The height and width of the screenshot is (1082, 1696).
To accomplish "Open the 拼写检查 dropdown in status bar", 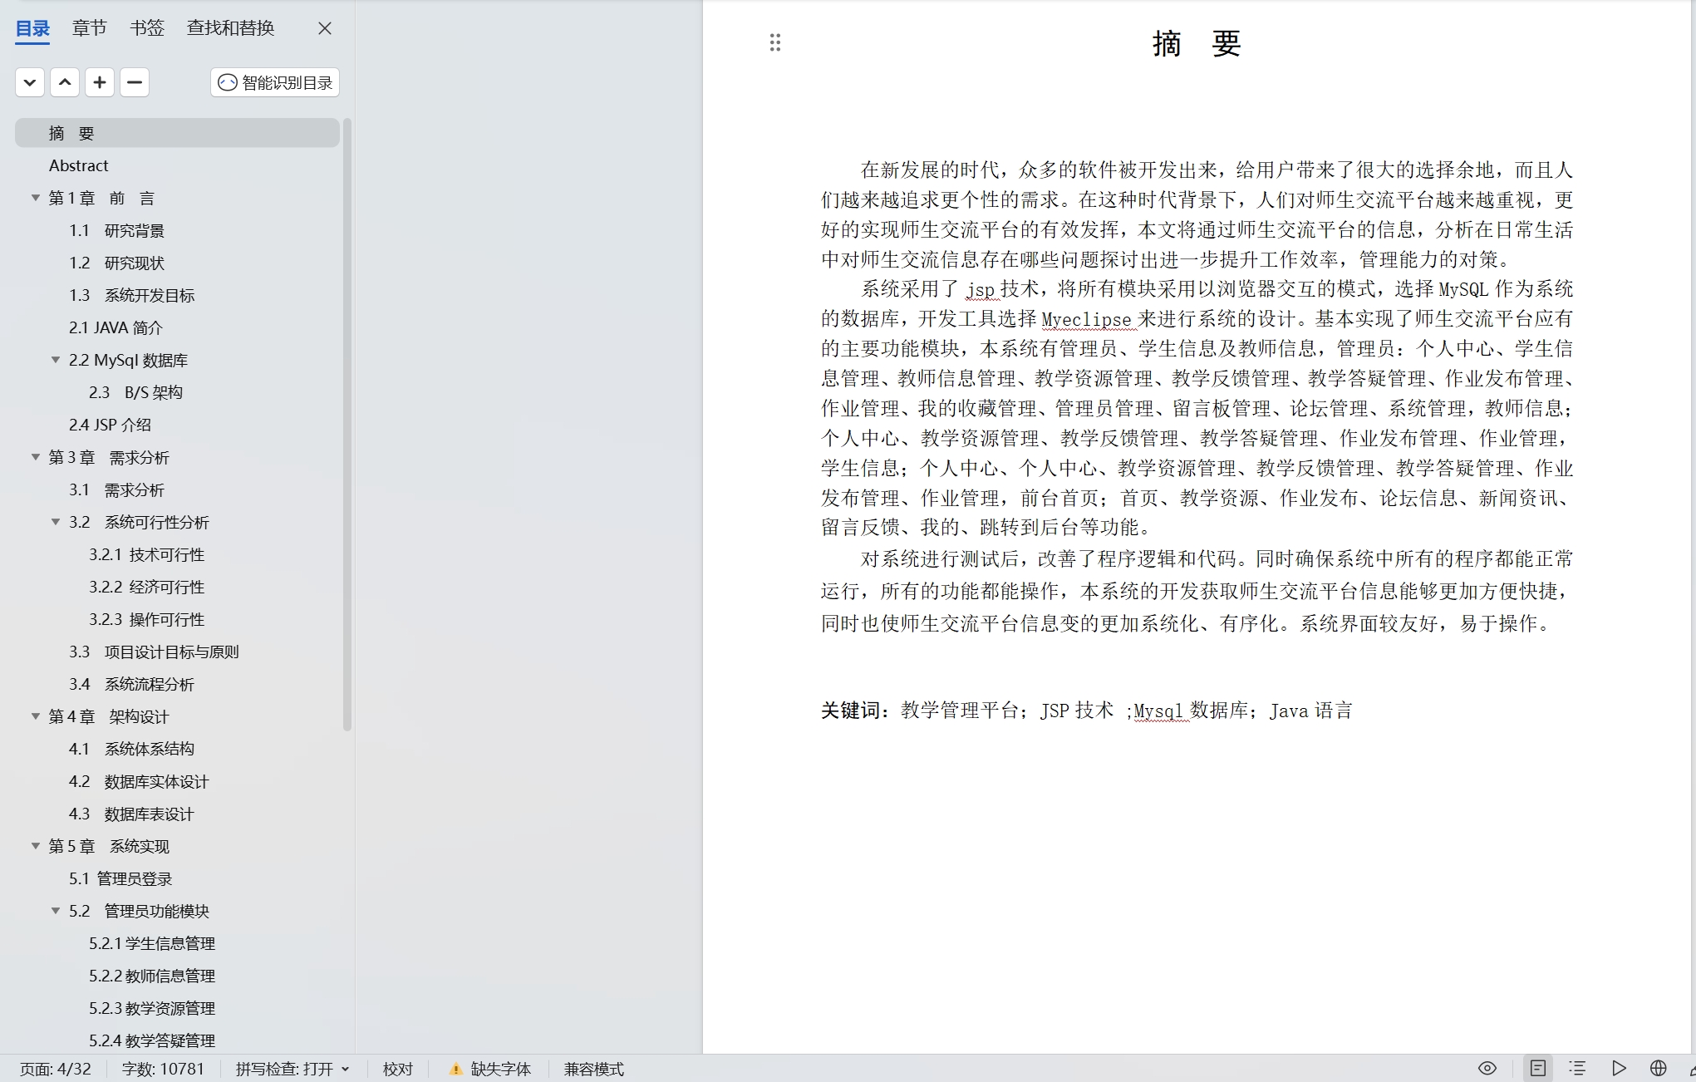I will click(292, 1069).
